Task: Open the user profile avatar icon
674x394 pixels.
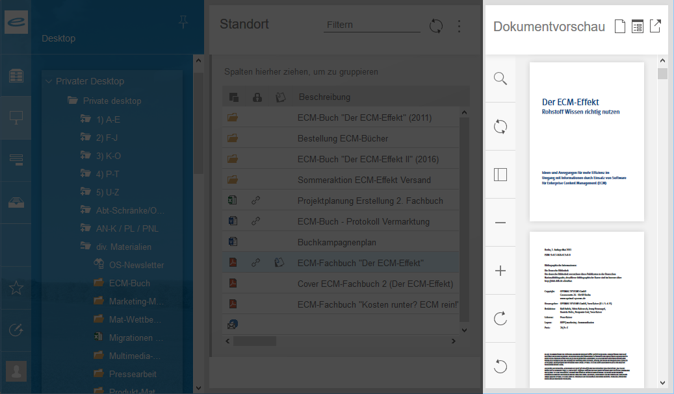Action: [x=16, y=371]
